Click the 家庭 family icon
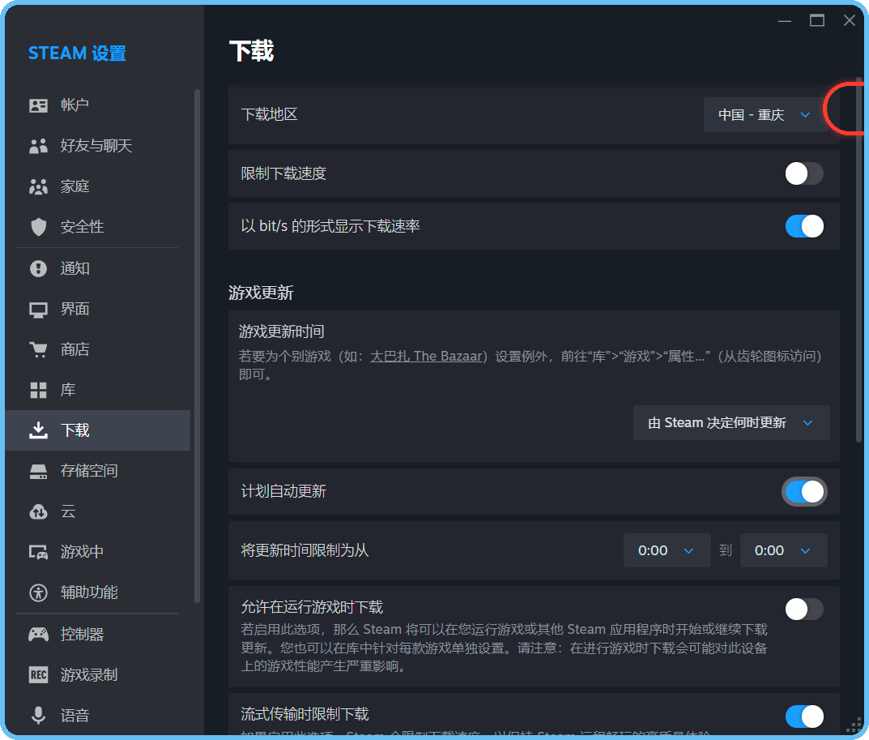The width and height of the screenshot is (869, 740). (x=38, y=187)
